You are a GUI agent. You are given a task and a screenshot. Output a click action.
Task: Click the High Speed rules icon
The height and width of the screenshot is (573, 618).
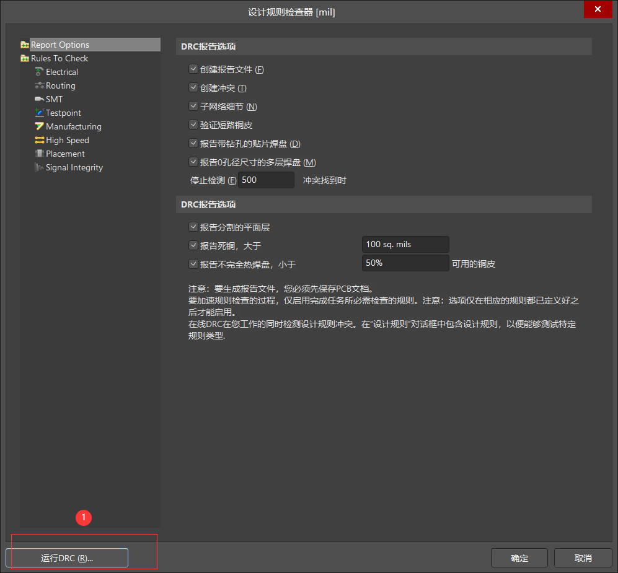39,140
